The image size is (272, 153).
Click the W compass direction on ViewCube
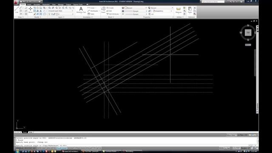click(241, 33)
